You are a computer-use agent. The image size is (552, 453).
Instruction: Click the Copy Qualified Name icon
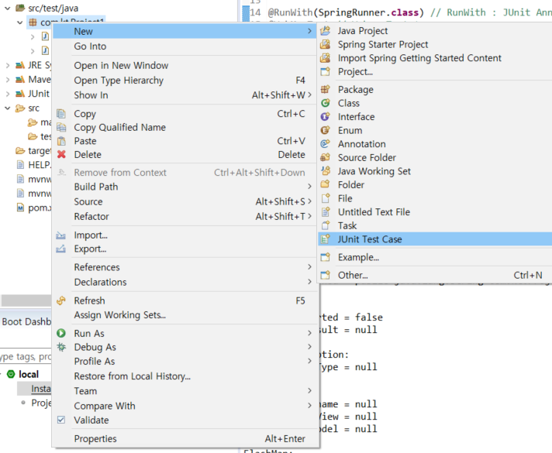point(61,127)
